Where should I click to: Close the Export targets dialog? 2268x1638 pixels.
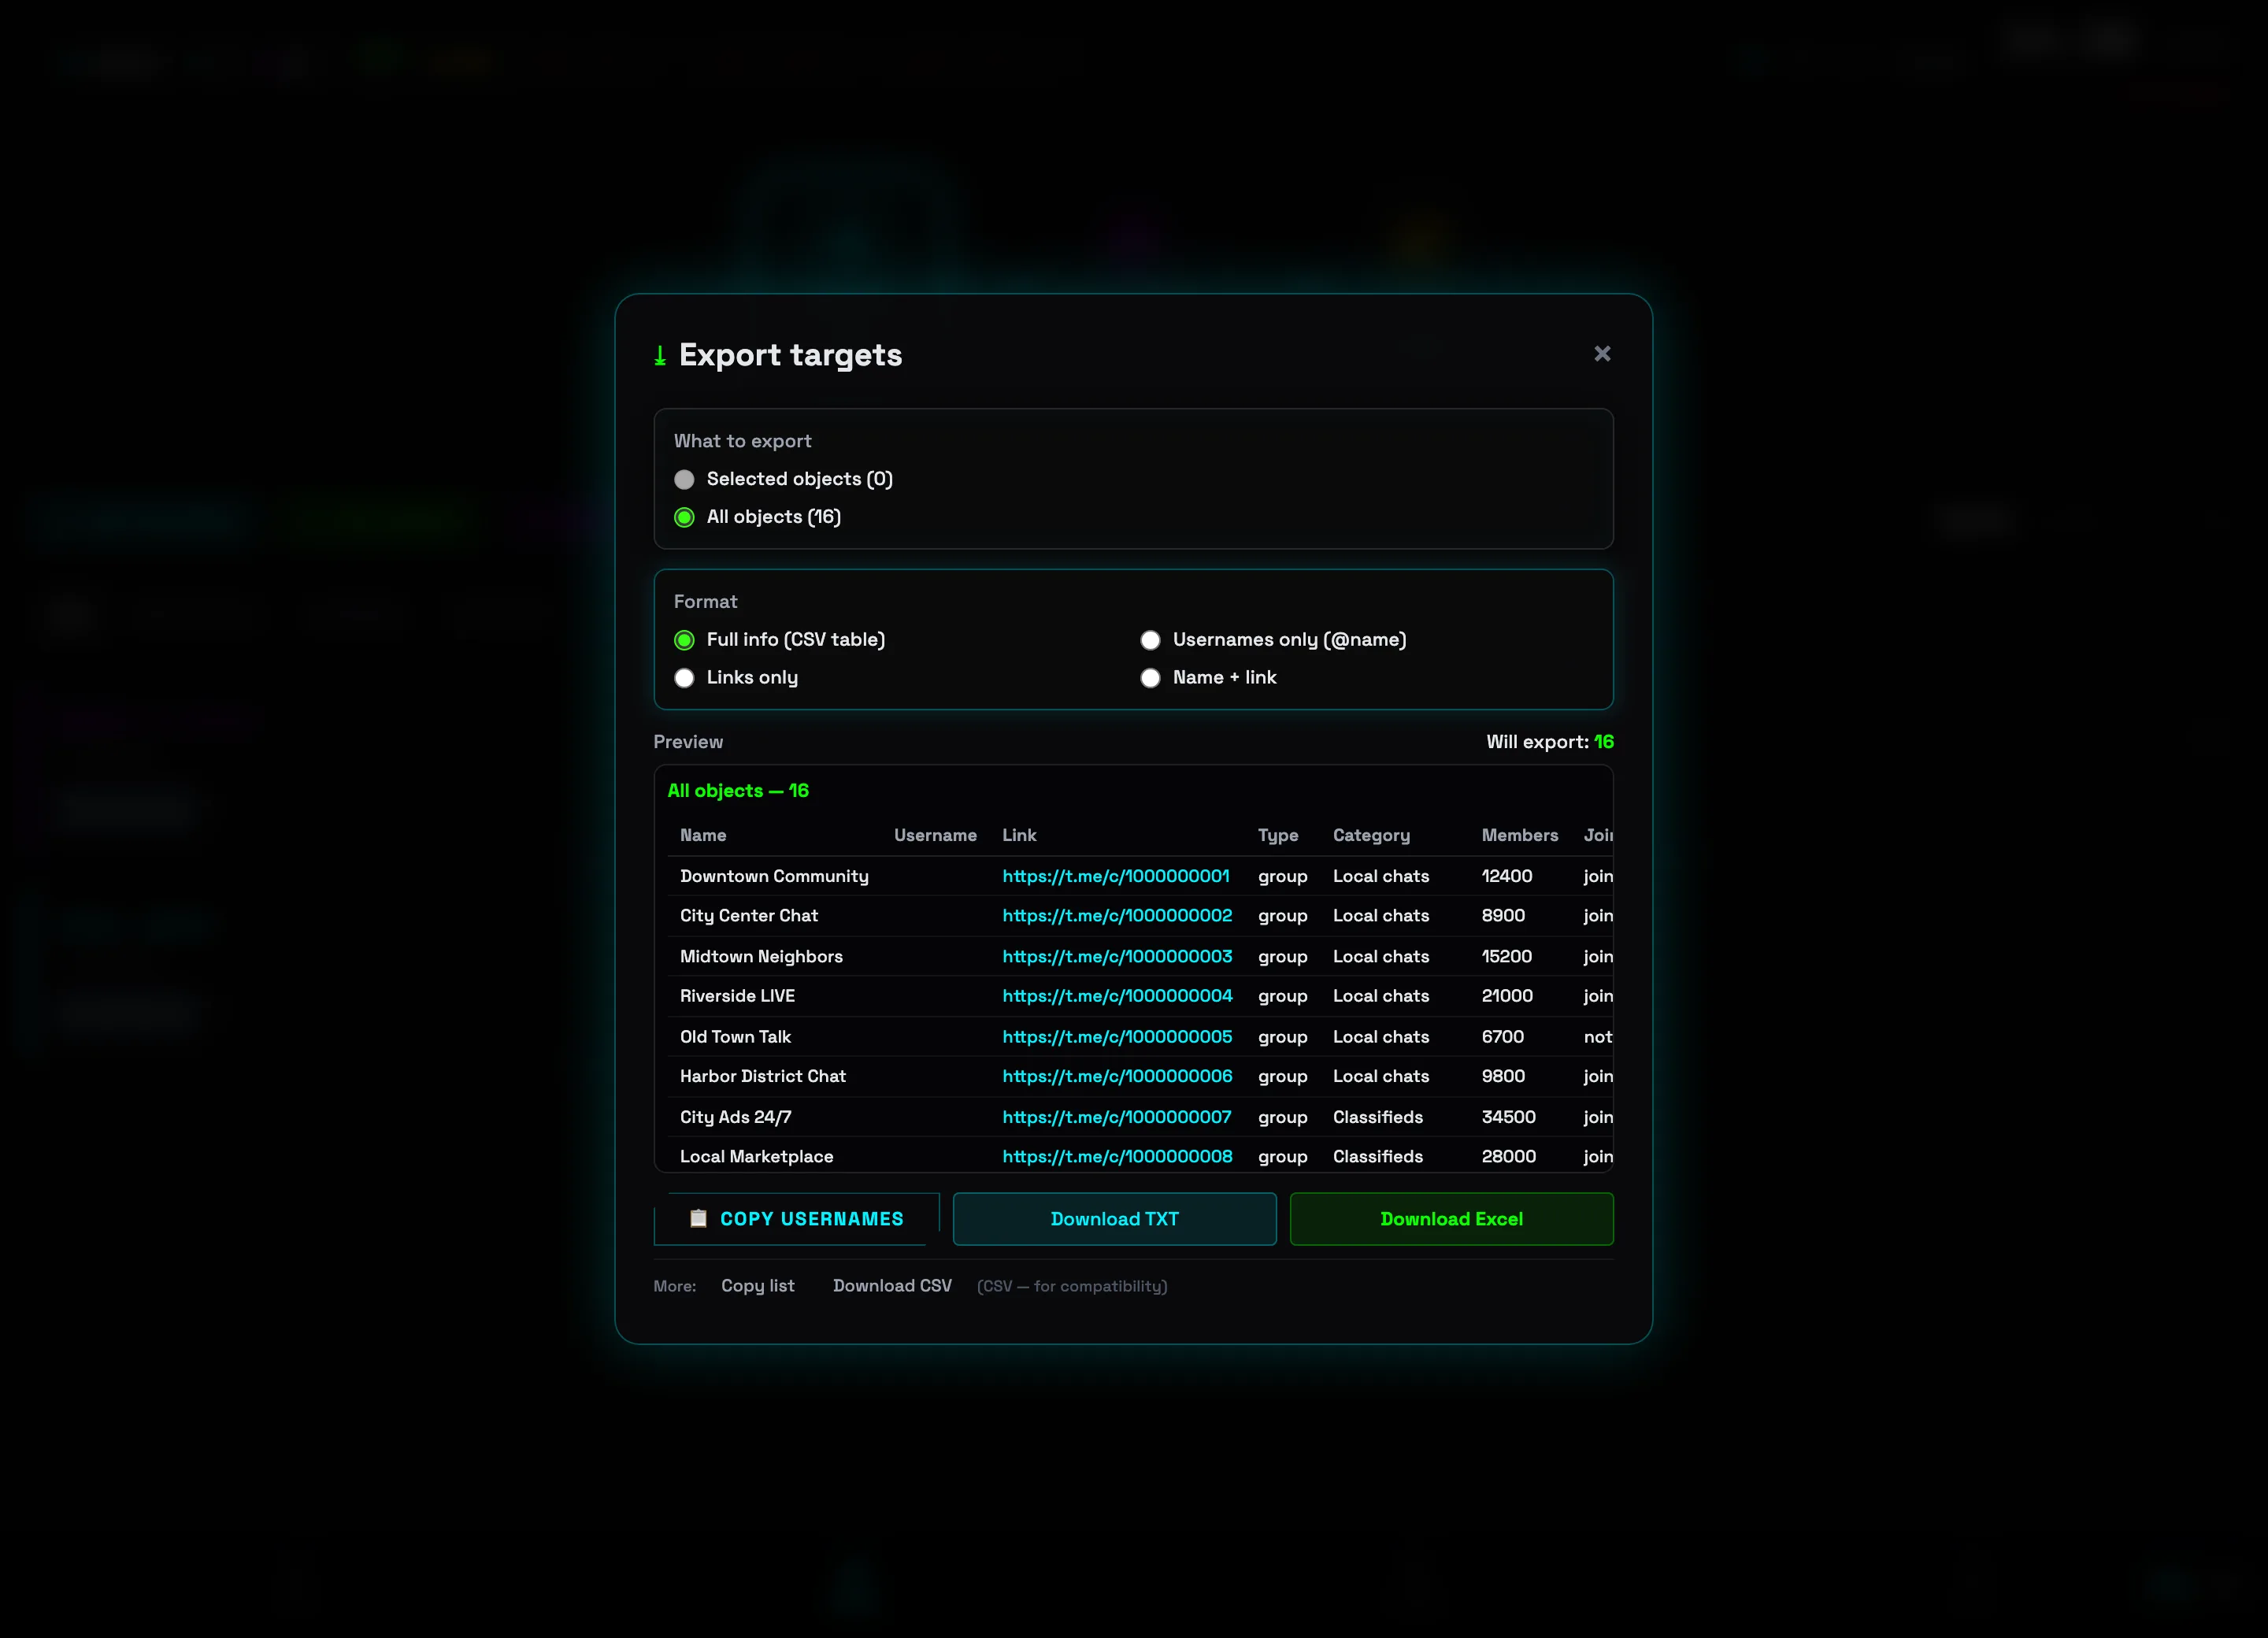1602,354
